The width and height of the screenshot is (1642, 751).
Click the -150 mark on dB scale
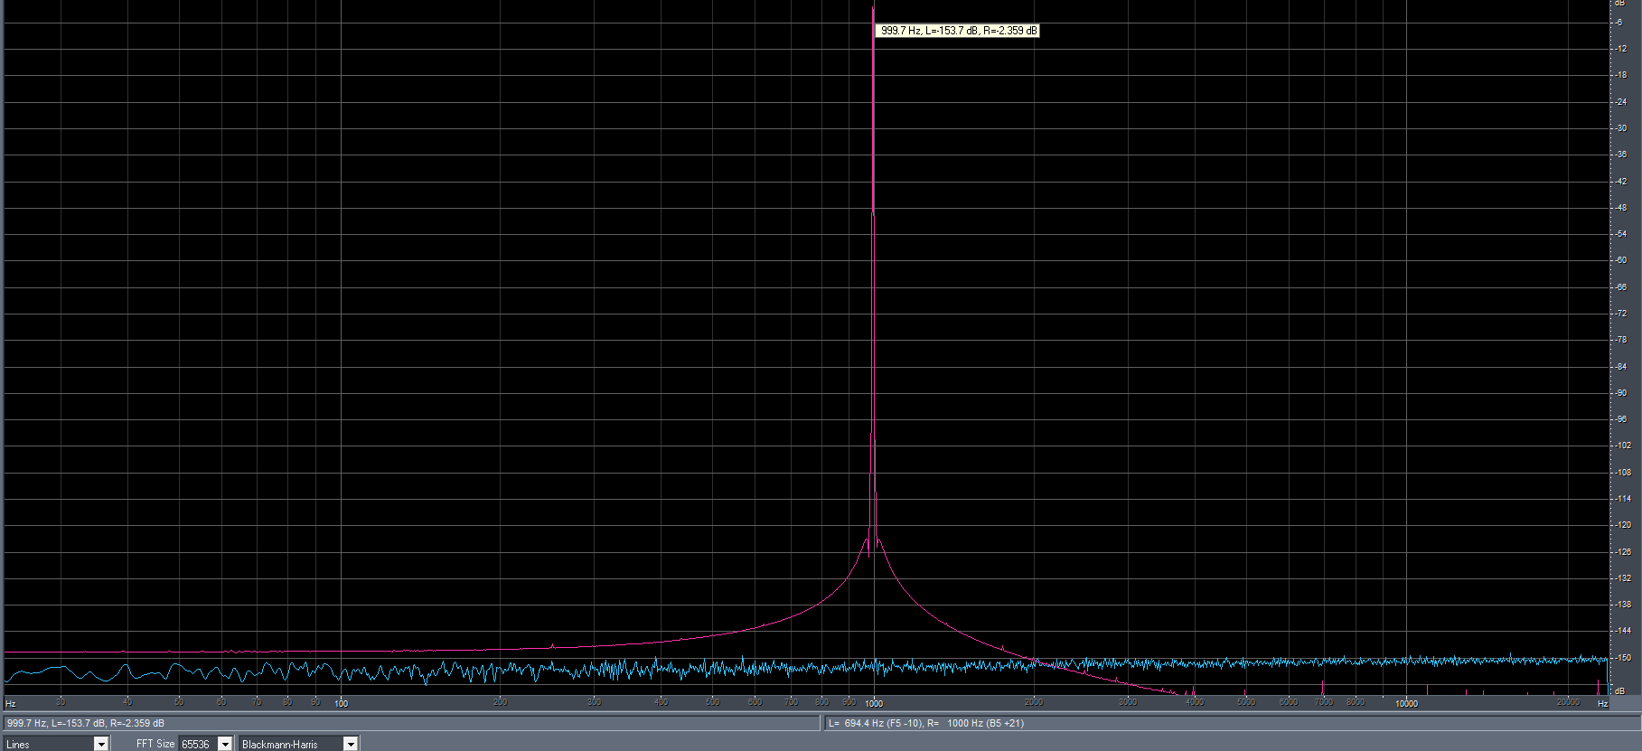point(1623,657)
